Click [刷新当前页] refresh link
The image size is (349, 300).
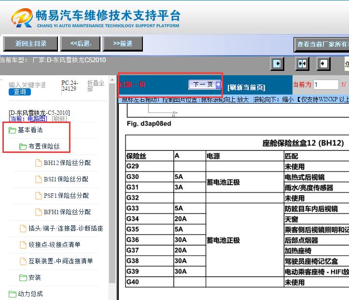(x=246, y=87)
